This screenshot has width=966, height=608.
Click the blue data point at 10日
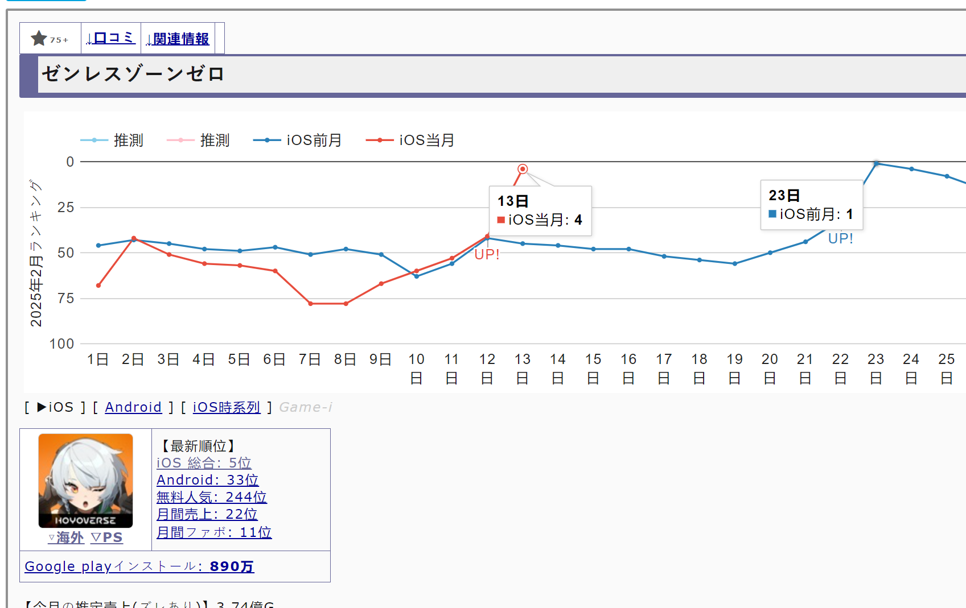[417, 276]
